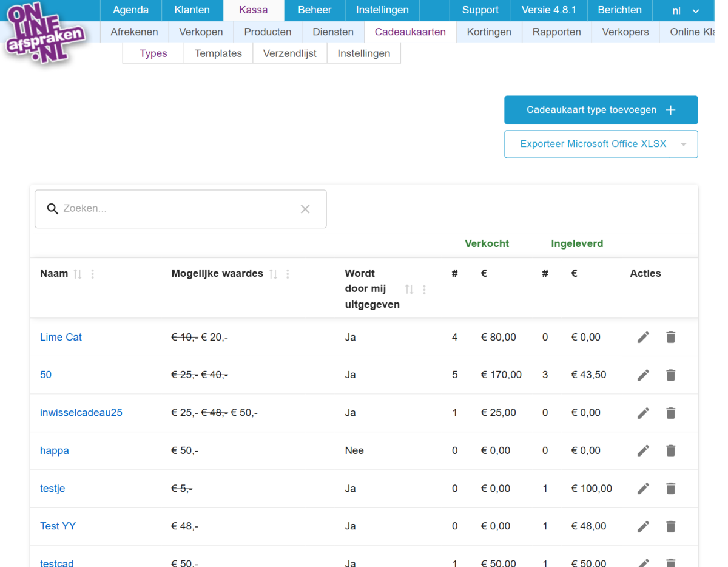Open the 50 gift card link
728x567 pixels.
46,375
